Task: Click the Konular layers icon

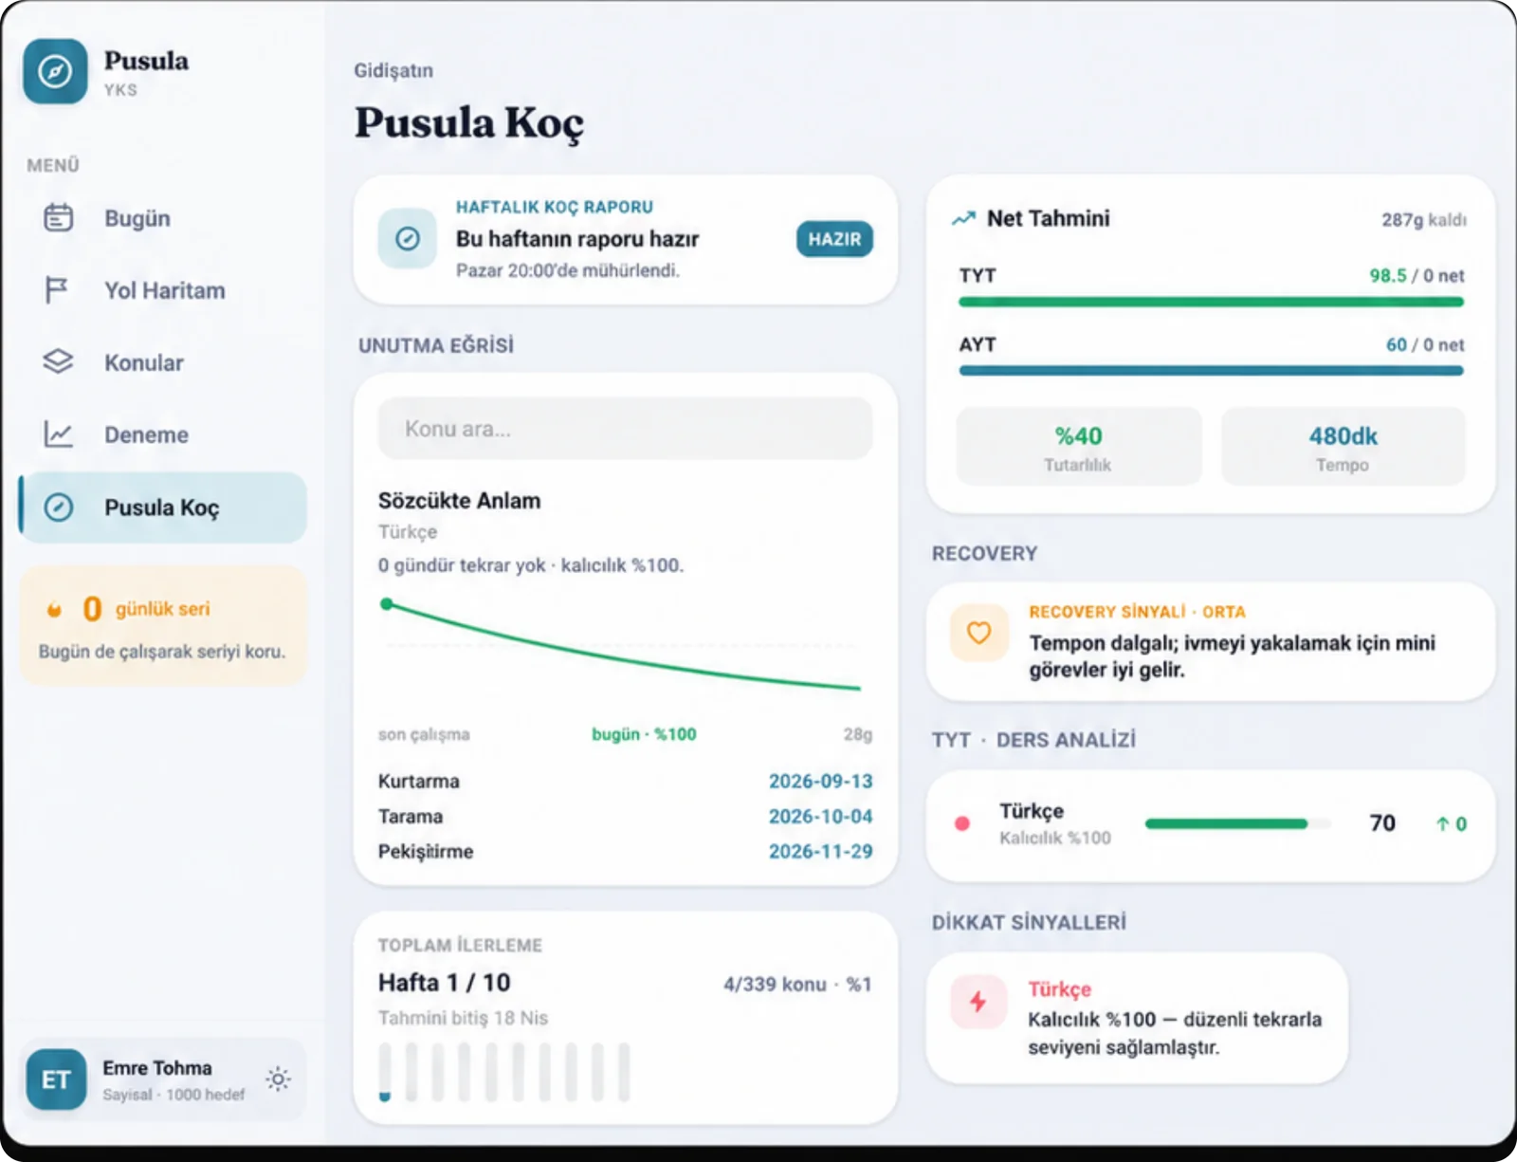Action: click(x=58, y=361)
